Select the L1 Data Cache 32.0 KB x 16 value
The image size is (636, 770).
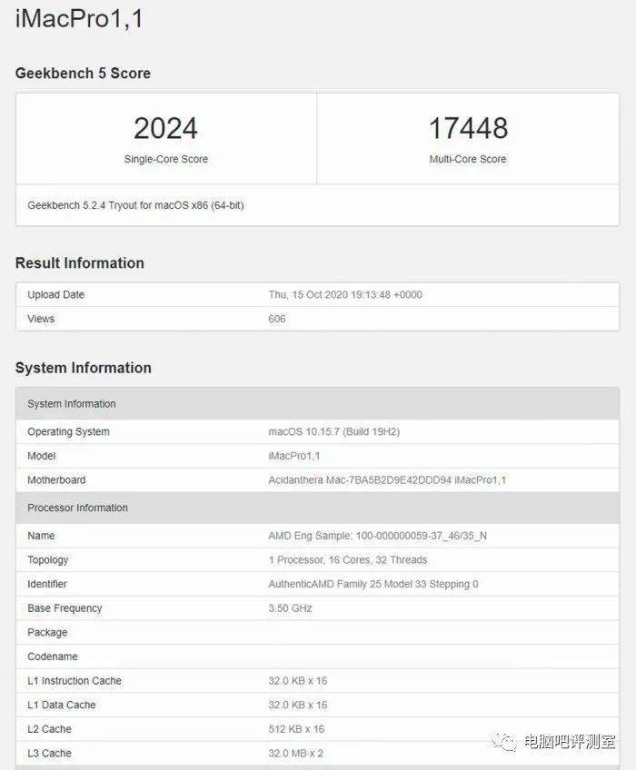tap(298, 705)
